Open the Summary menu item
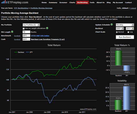This screenshot has width=137, height=114. coord(53,3)
